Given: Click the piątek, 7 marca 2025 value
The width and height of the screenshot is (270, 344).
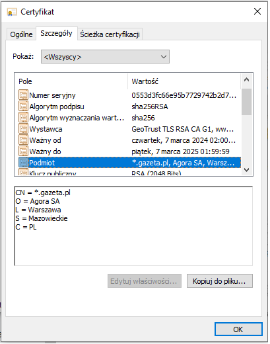Looking at the screenshot, I should pos(180,151).
